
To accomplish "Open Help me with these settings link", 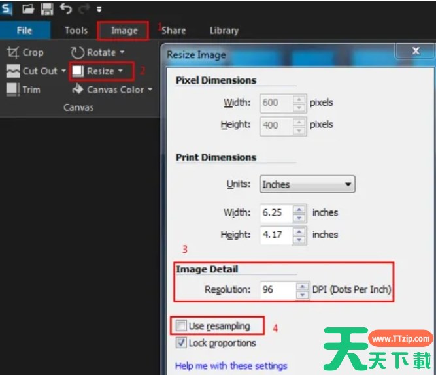I will (x=231, y=366).
